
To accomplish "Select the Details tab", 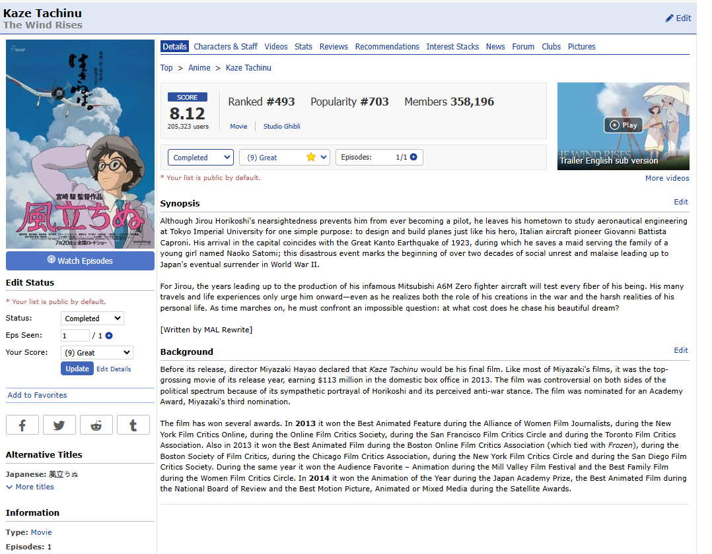I will [x=174, y=47].
